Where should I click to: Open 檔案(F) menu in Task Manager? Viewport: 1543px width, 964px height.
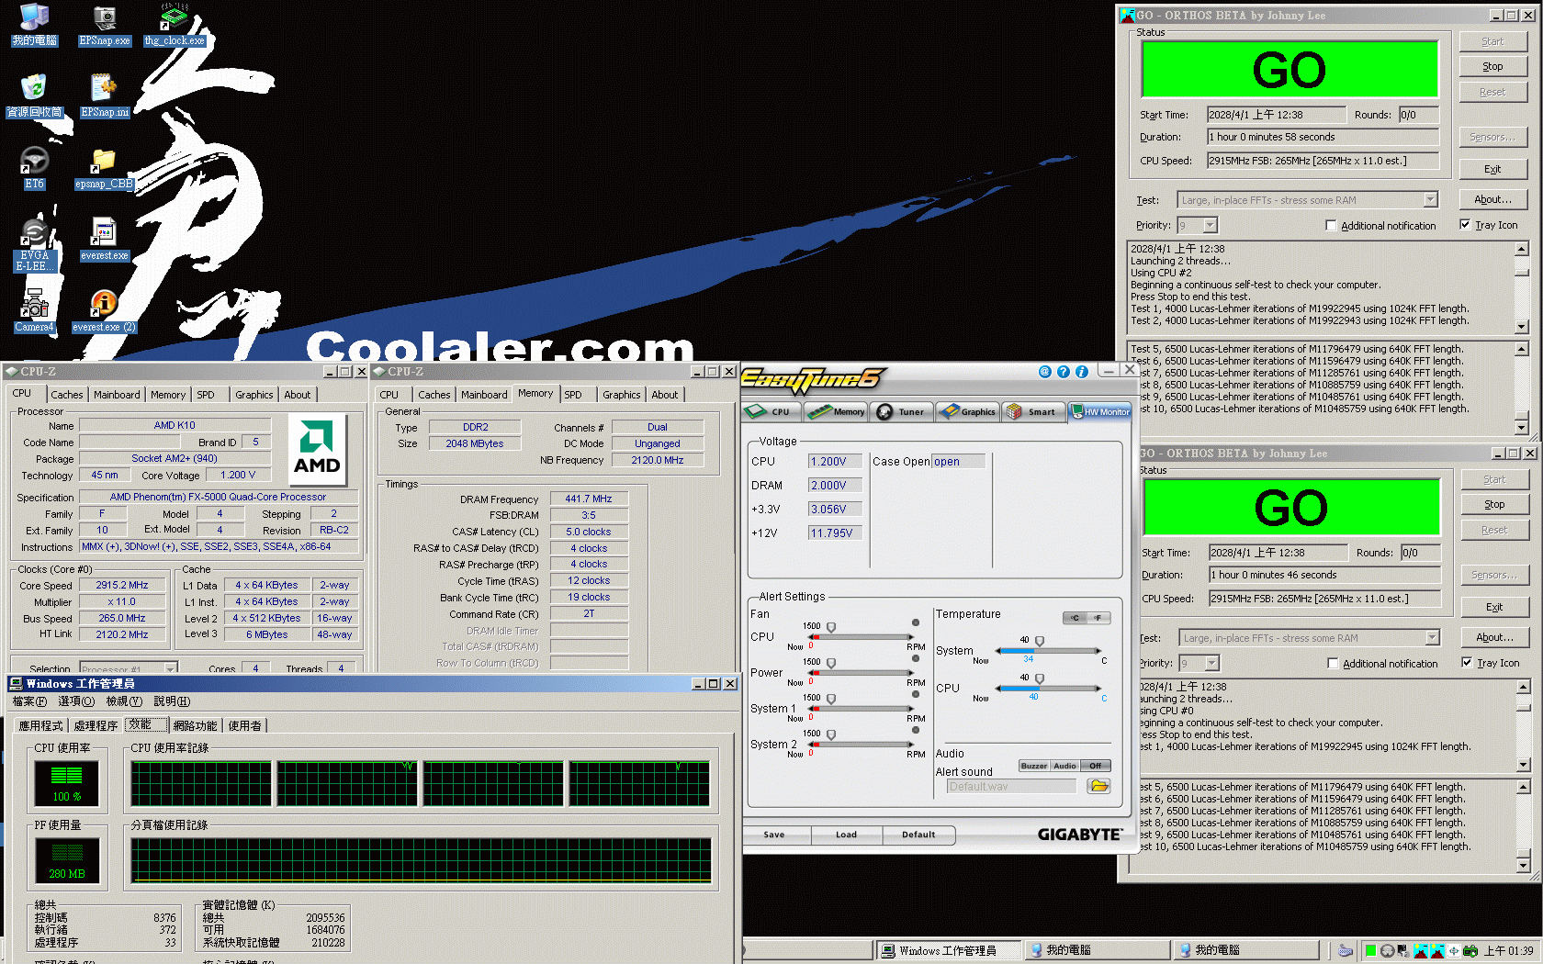pos(29,701)
